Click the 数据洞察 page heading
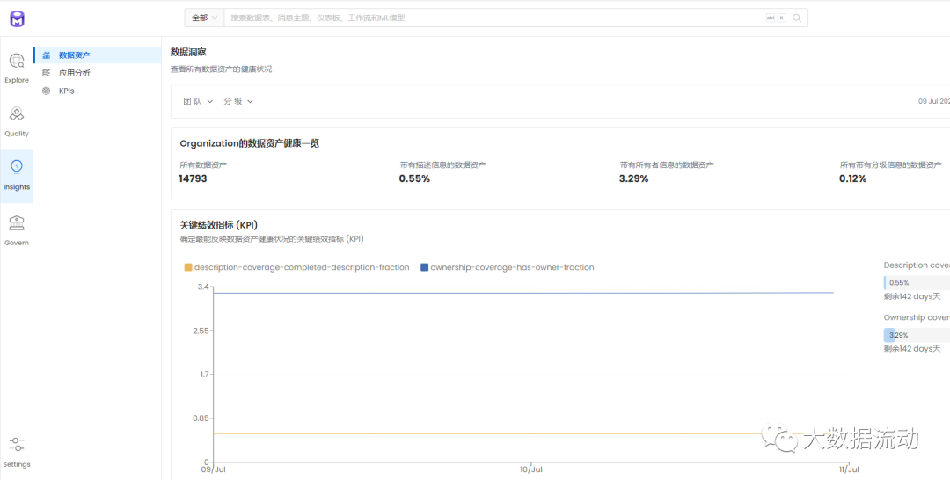 188,53
